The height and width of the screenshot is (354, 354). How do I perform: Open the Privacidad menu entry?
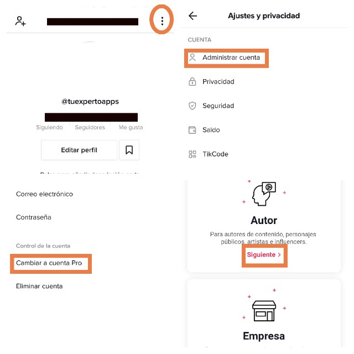pyautogui.click(x=218, y=82)
